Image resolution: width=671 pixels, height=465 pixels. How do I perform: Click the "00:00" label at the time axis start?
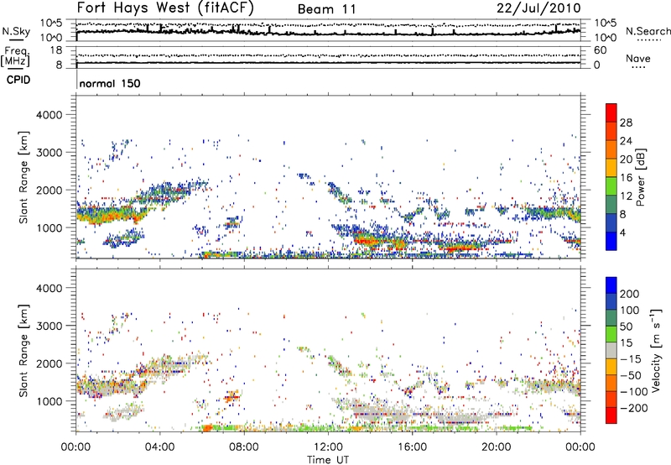click(76, 447)
